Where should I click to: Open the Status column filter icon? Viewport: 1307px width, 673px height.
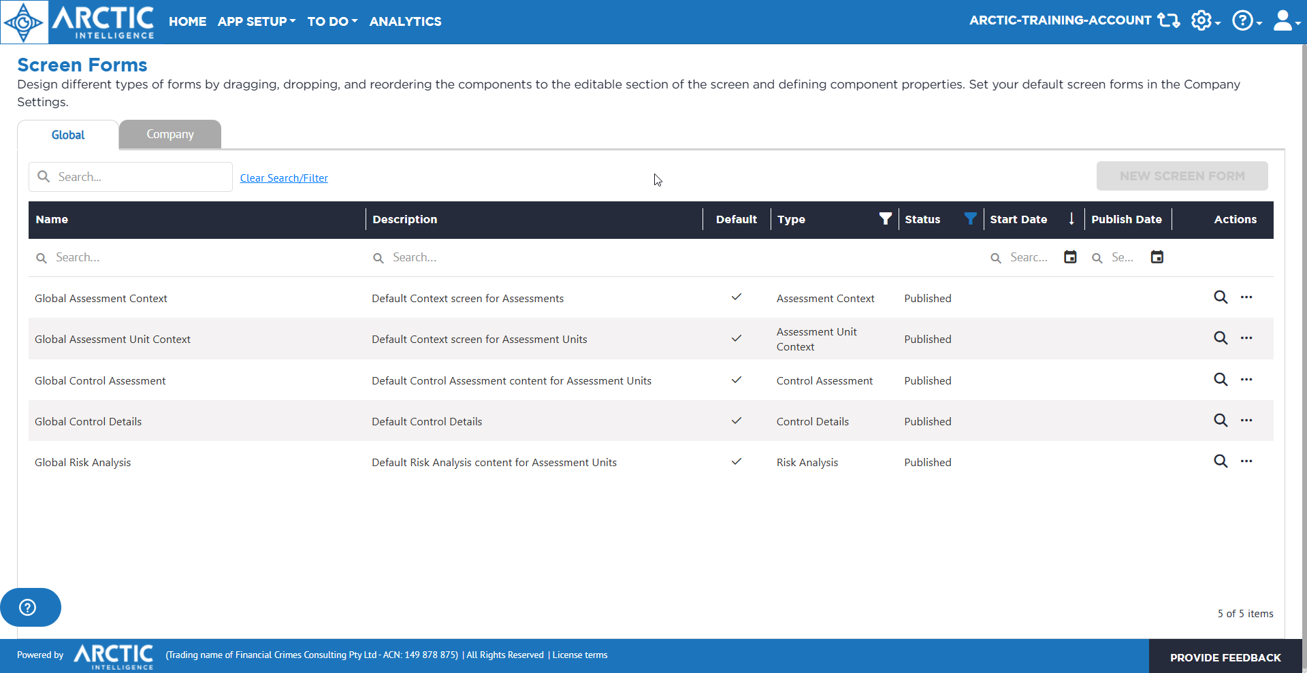970,218
